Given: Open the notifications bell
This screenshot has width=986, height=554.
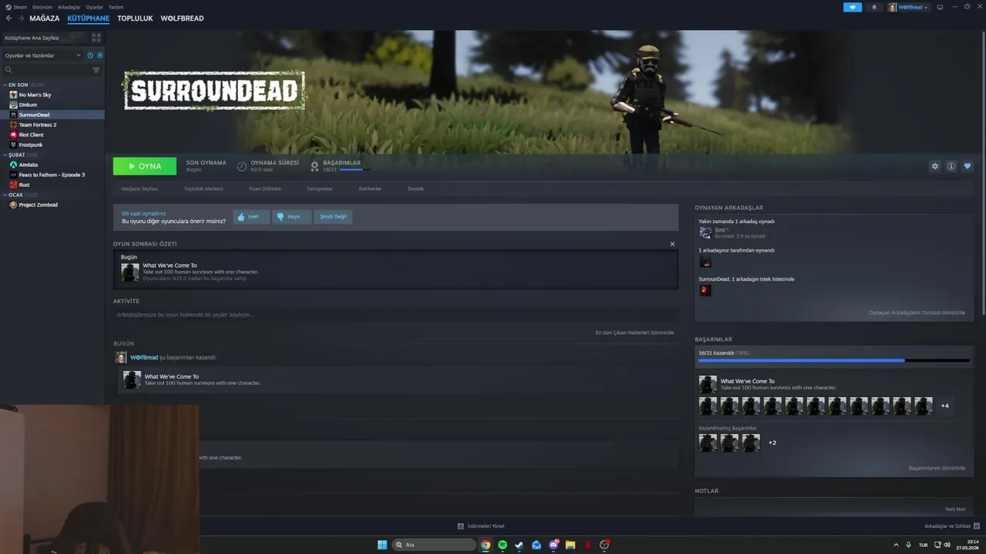Looking at the screenshot, I should pyautogui.click(x=874, y=7).
